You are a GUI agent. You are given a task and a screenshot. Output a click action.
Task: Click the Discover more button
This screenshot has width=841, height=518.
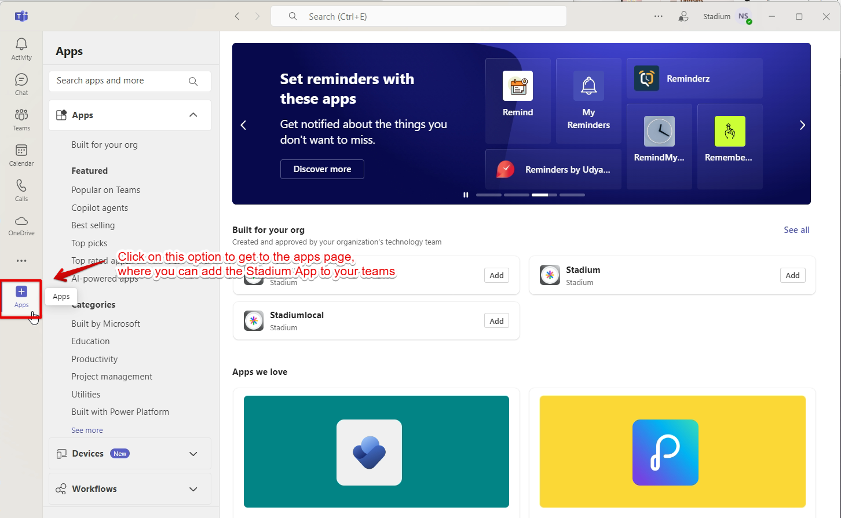coord(322,169)
